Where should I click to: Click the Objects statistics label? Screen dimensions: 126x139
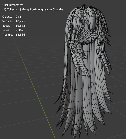[7, 17]
